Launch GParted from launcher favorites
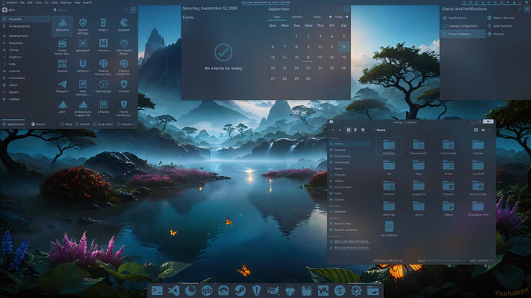Image resolution: width=531 pixels, height=298 pixels. (103, 107)
